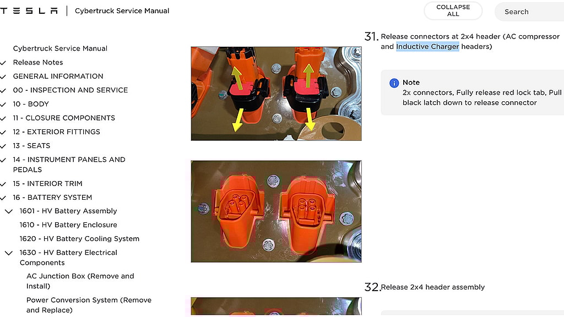Select 1620 - HV Battery Cooling System
Screen dimensions: 564x317
(79, 239)
